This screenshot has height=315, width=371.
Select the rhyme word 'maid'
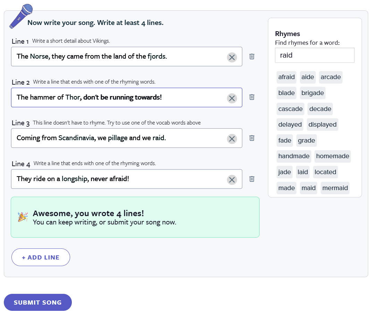(x=309, y=188)
